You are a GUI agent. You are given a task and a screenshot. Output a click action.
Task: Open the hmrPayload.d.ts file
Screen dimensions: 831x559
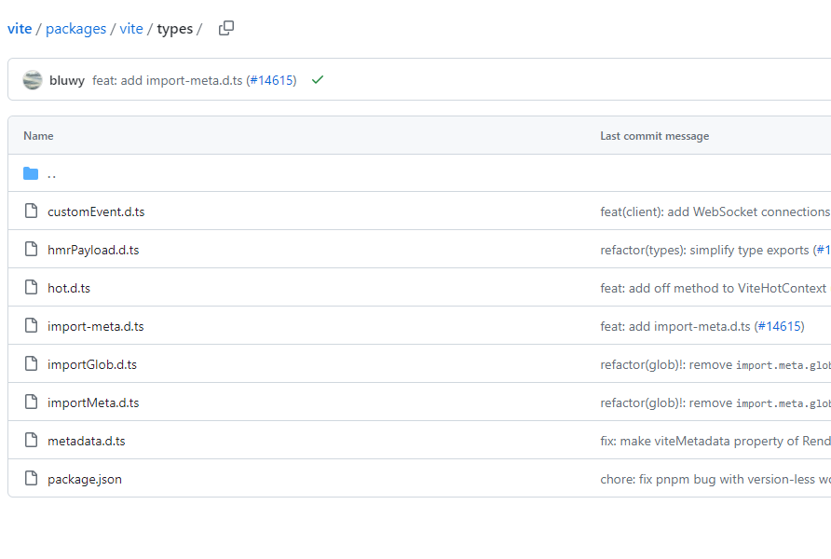pyautogui.click(x=93, y=250)
